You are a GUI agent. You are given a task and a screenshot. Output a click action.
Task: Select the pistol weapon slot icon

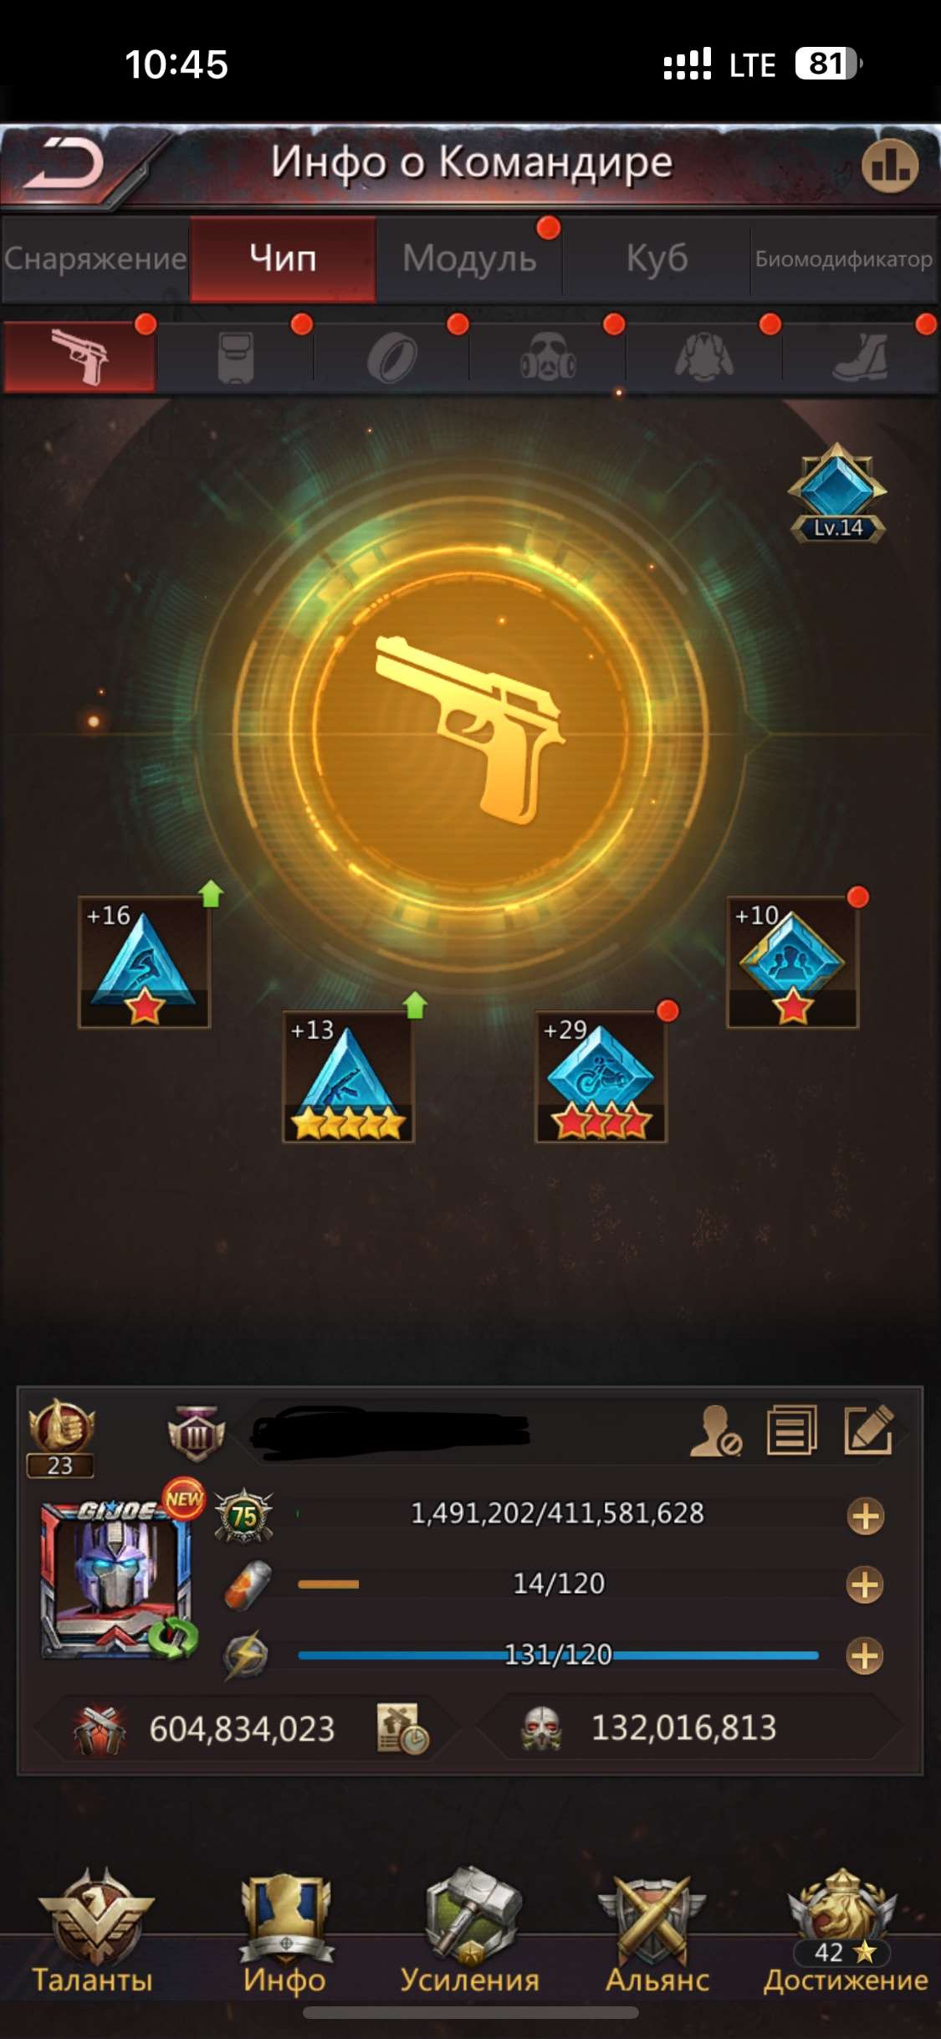79,357
